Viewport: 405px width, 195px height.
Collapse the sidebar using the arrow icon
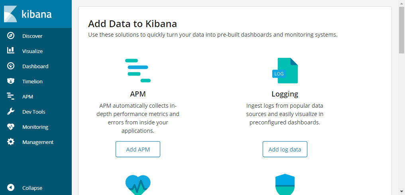11,188
